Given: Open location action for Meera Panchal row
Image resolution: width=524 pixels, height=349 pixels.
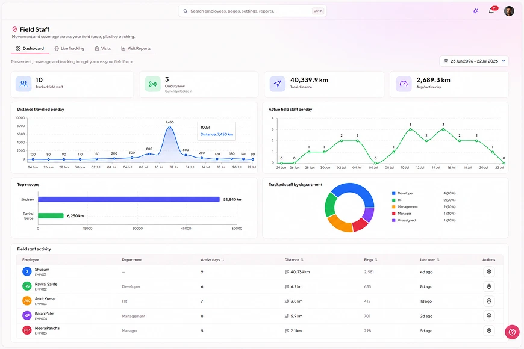Looking at the screenshot, I should point(489,330).
